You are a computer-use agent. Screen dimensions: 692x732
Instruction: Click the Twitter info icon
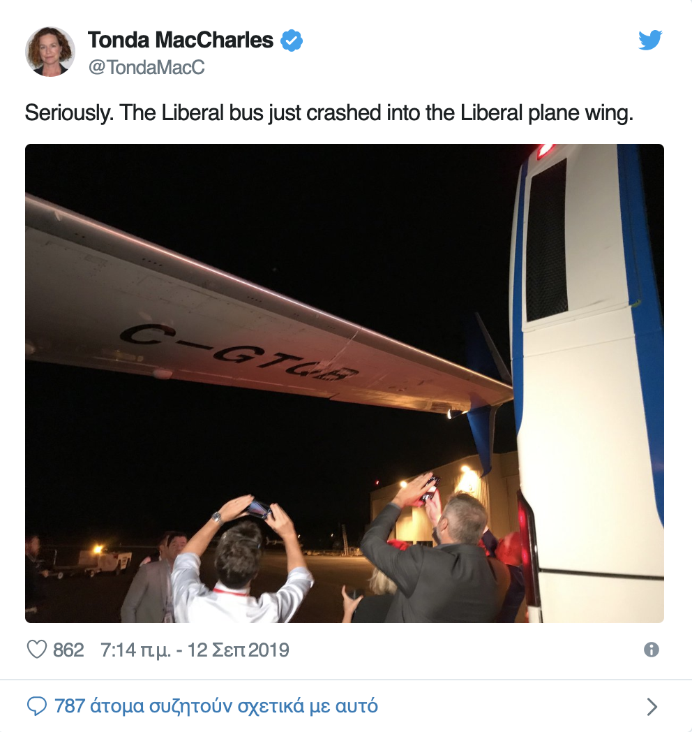[x=652, y=650]
